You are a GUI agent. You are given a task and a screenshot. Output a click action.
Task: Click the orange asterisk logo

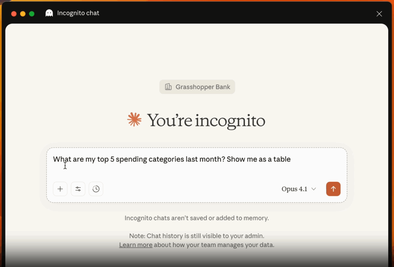pos(134,120)
